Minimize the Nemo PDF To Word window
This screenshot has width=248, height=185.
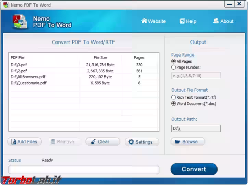pyautogui.click(x=229, y=4)
